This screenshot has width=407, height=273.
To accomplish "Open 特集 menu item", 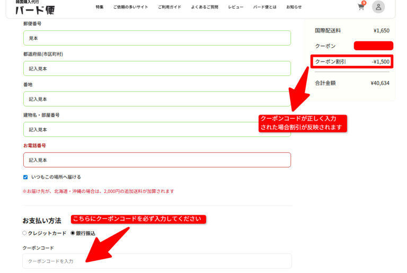I will point(100,7).
